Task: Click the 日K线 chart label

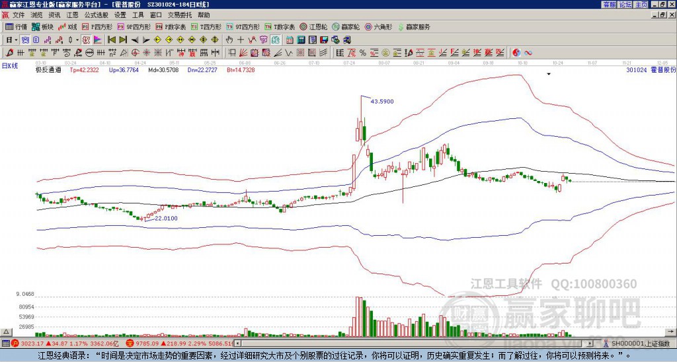Action: coord(9,66)
